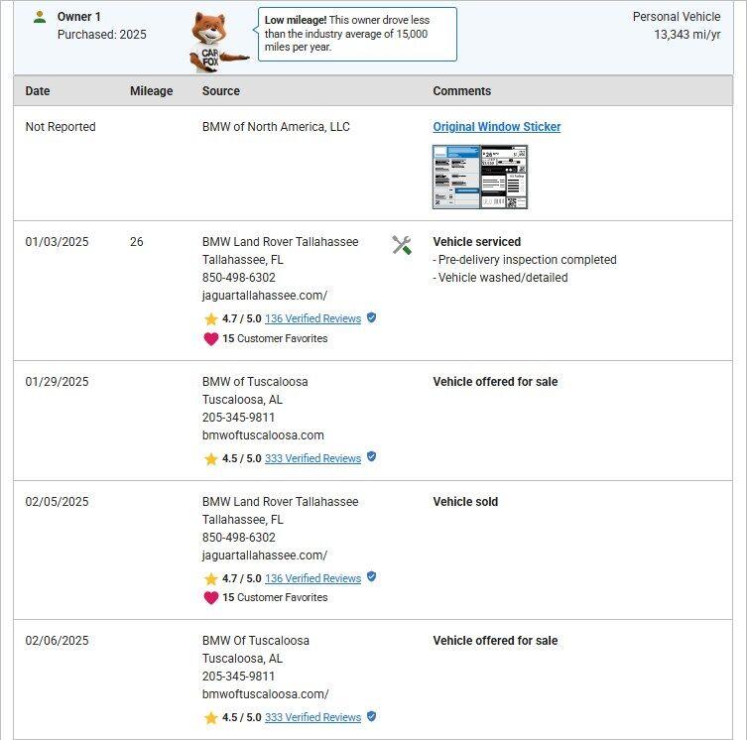Click the wrench service icon beside Vehicle serviced
747x740 pixels.
[x=402, y=245]
